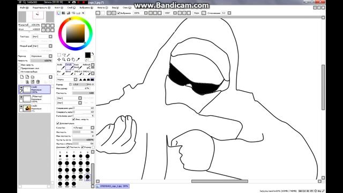Click the merge layer down icon
Image resolution: width=343 pixels, height=193 pixels.
tap(27, 82)
